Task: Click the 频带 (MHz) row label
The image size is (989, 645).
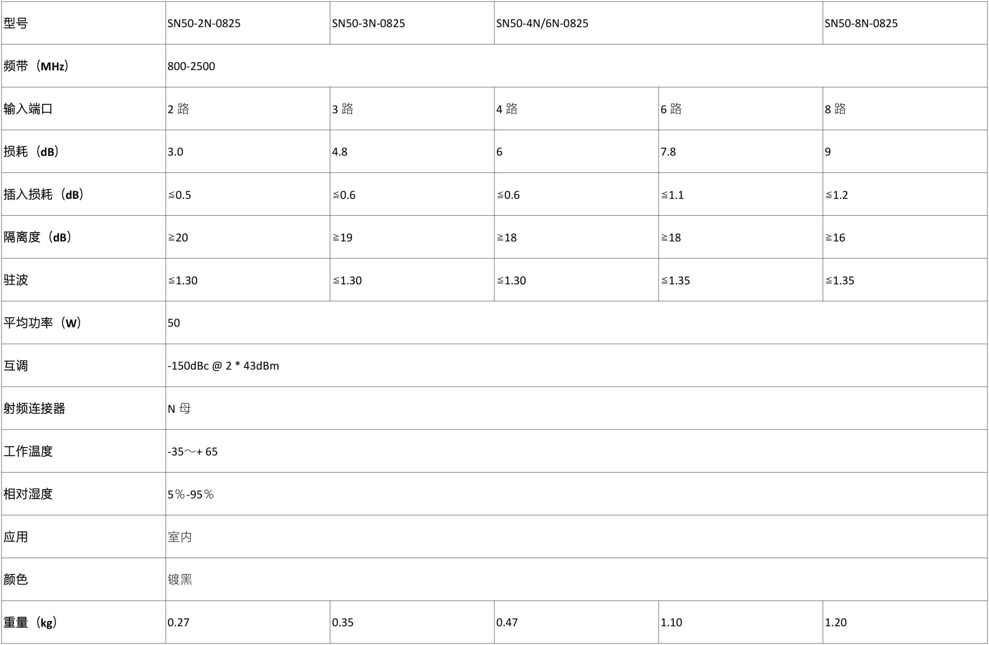Action: [x=84, y=66]
